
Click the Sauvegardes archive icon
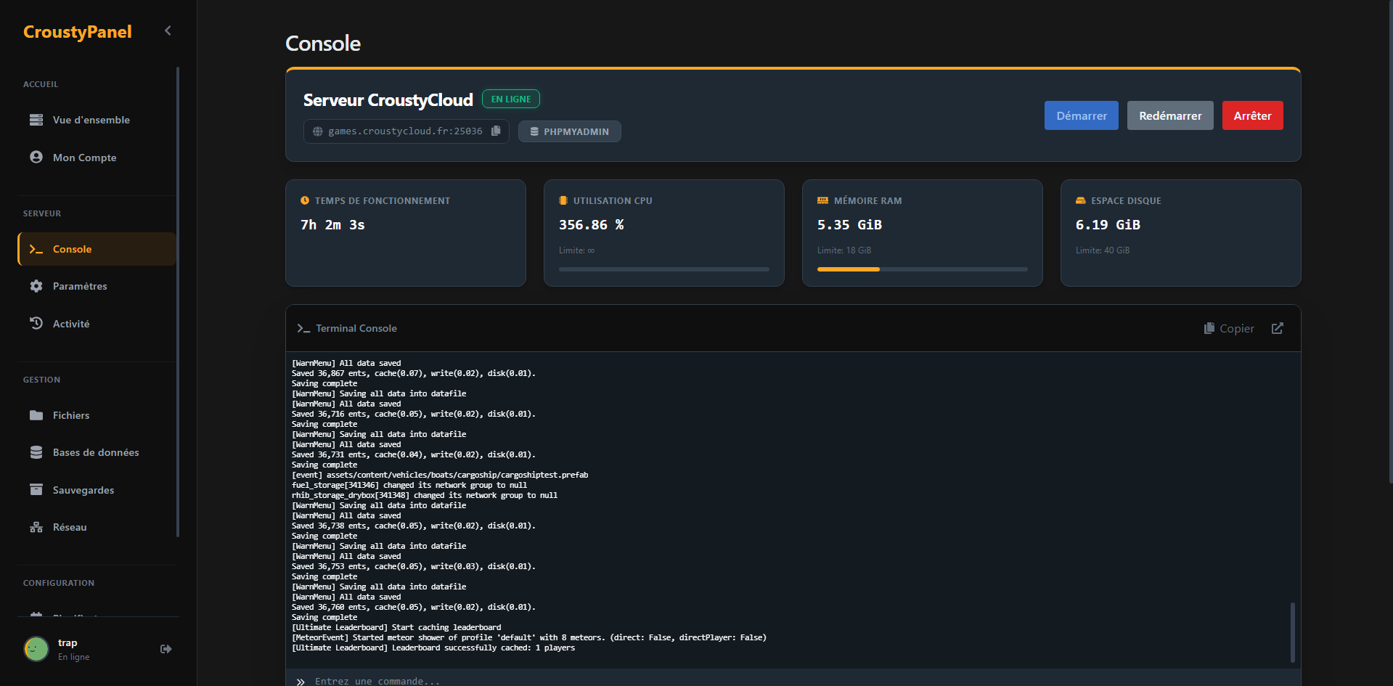(x=36, y=489)
